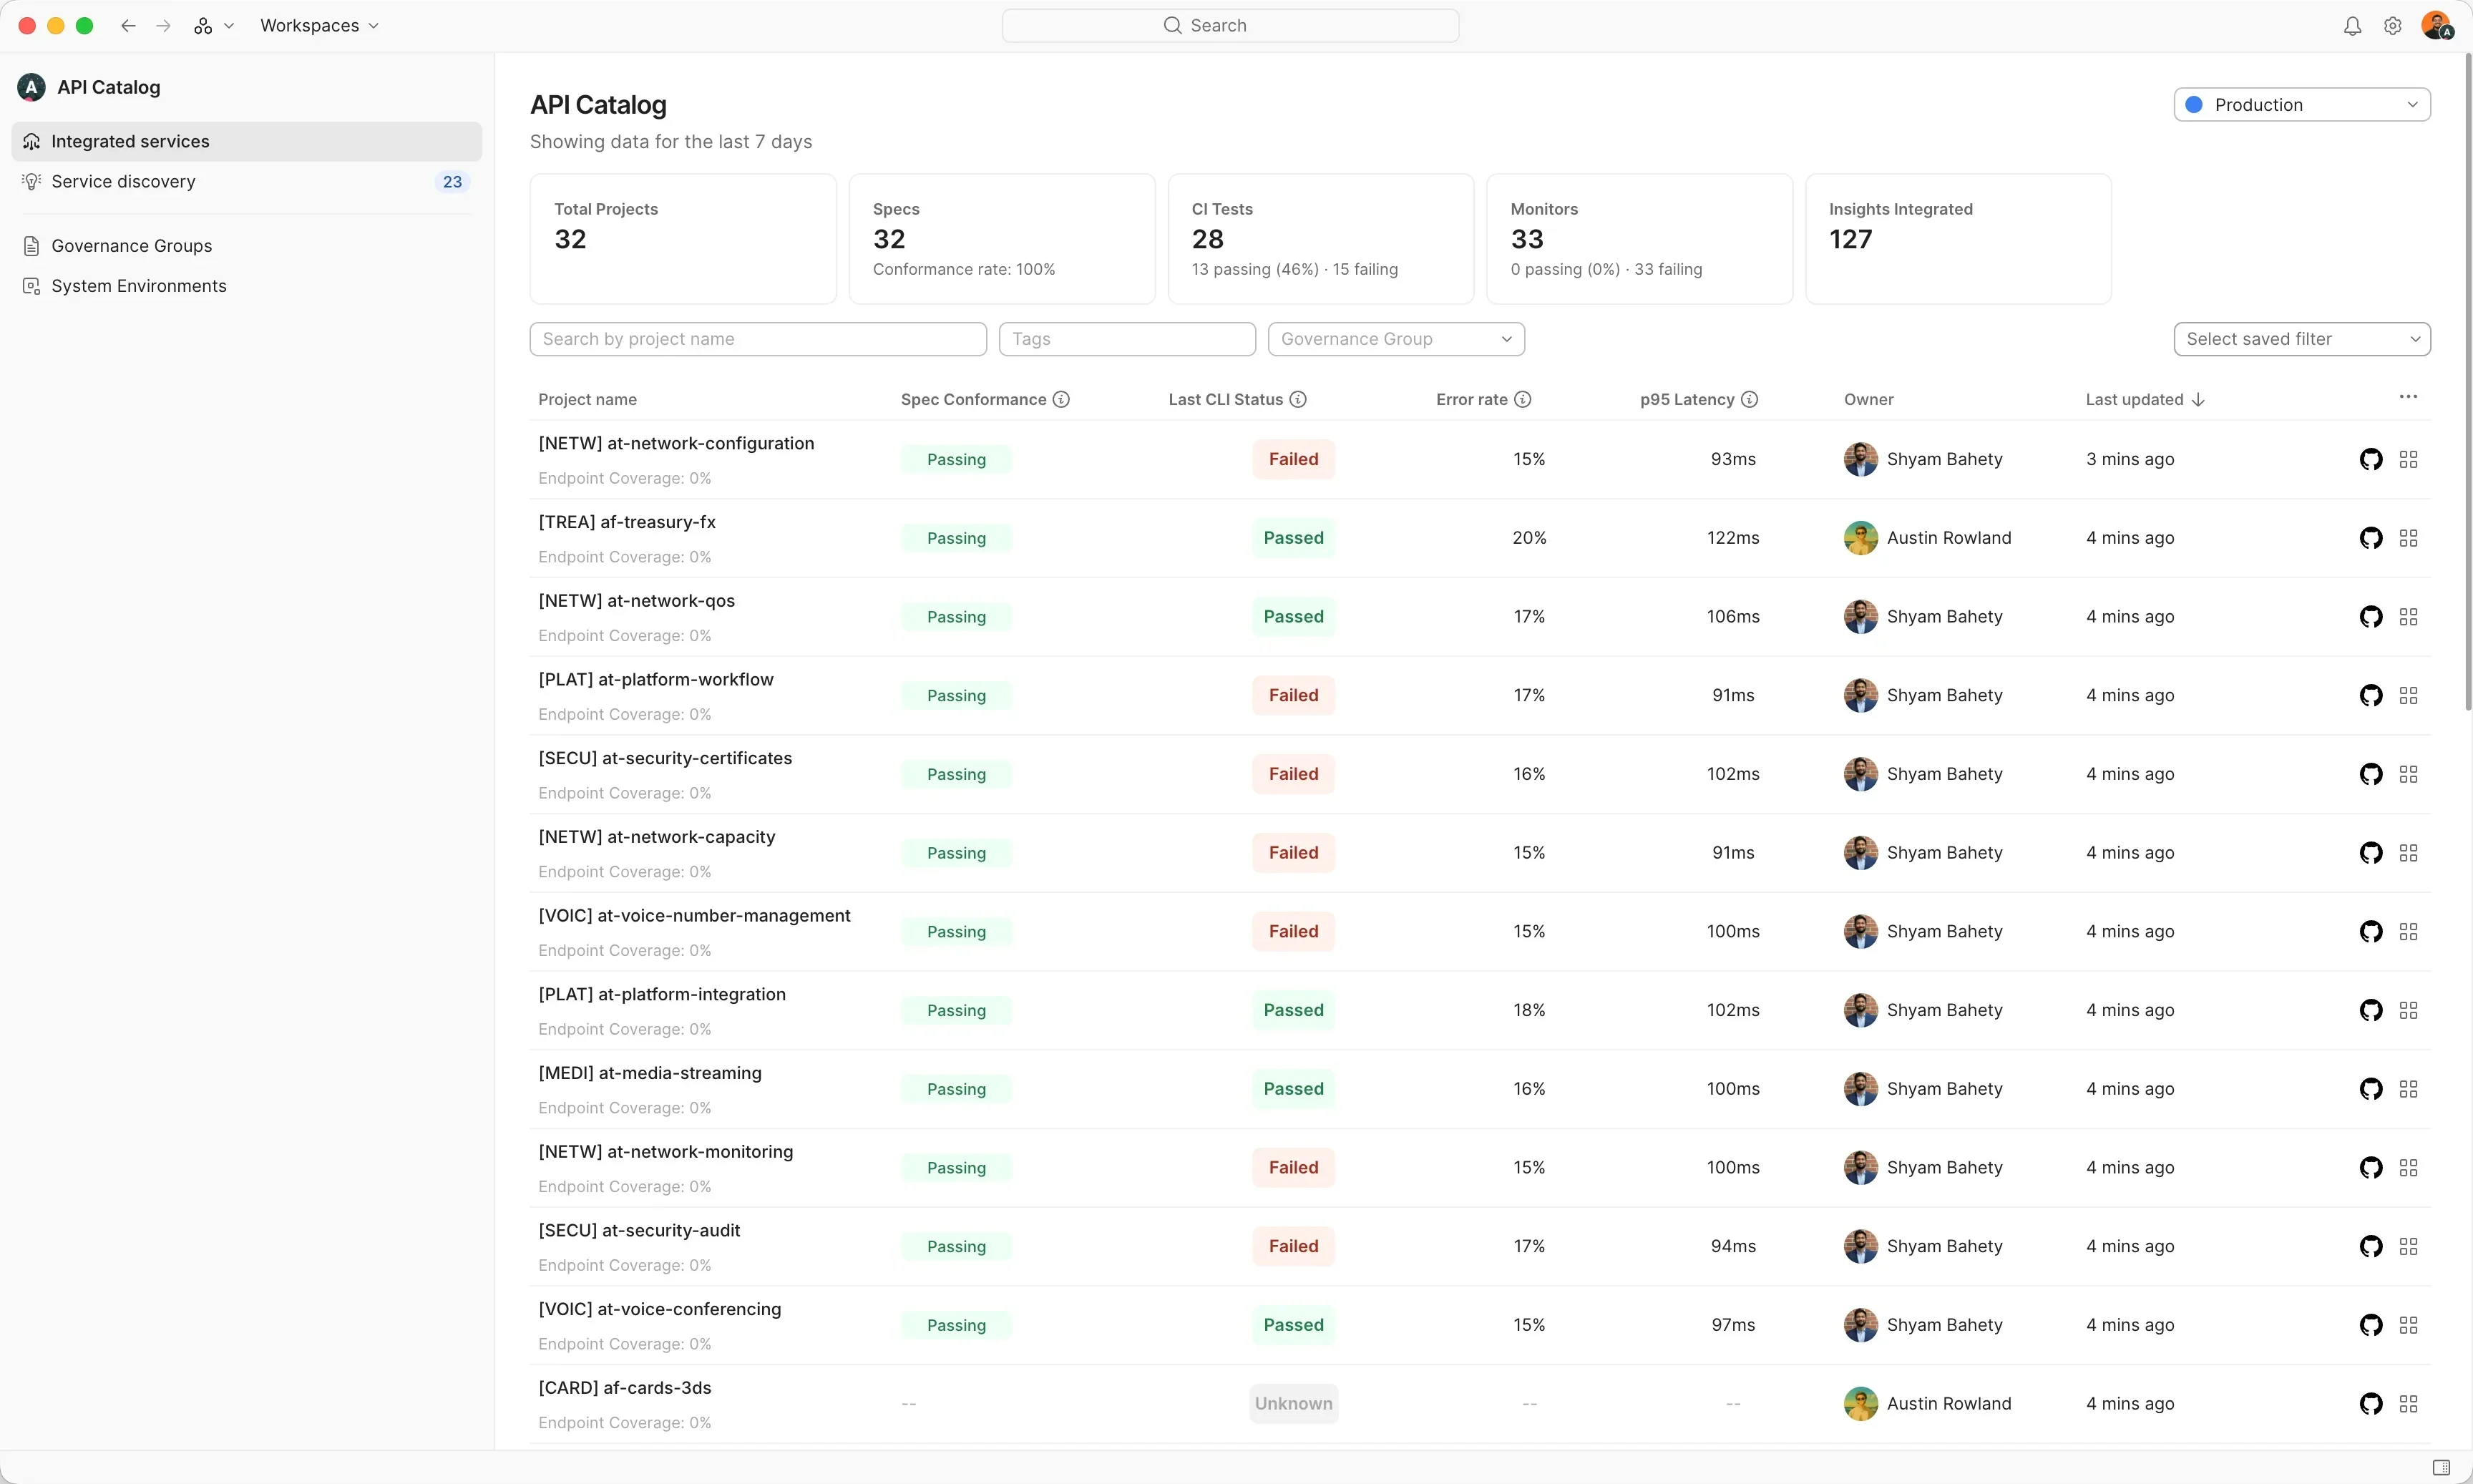Open grid icon for at-voice-conferencing
This screenshot has width=2473, height=1484.
(x=2408, y=1325)
